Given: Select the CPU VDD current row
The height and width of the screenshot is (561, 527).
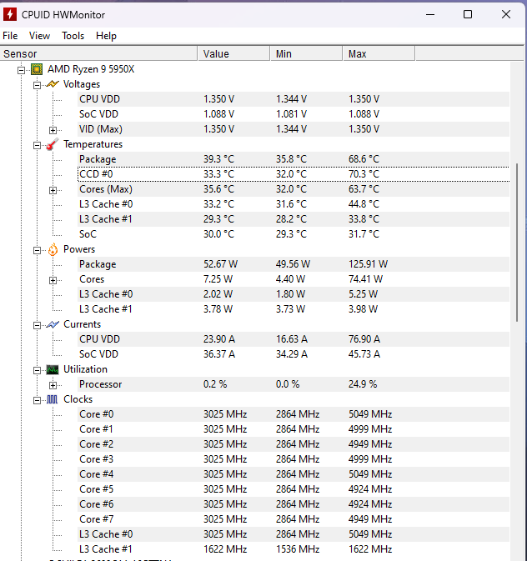Looking at the screenshot, I should click(294, 339).
